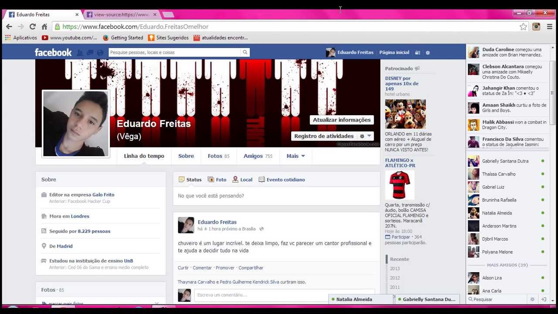Viewport: 558px width, 314px height.
Task: Click Participar on Flamengo event
Action: coord(401,237)
